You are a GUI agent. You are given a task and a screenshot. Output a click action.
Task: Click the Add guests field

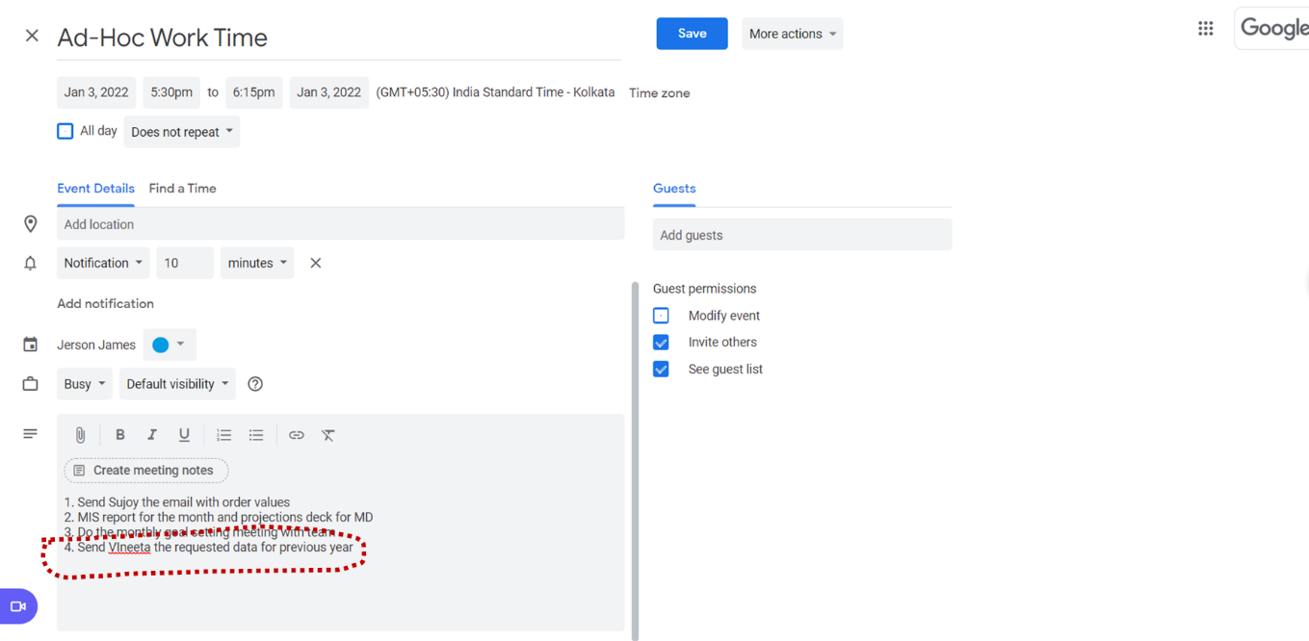[801, 235]
